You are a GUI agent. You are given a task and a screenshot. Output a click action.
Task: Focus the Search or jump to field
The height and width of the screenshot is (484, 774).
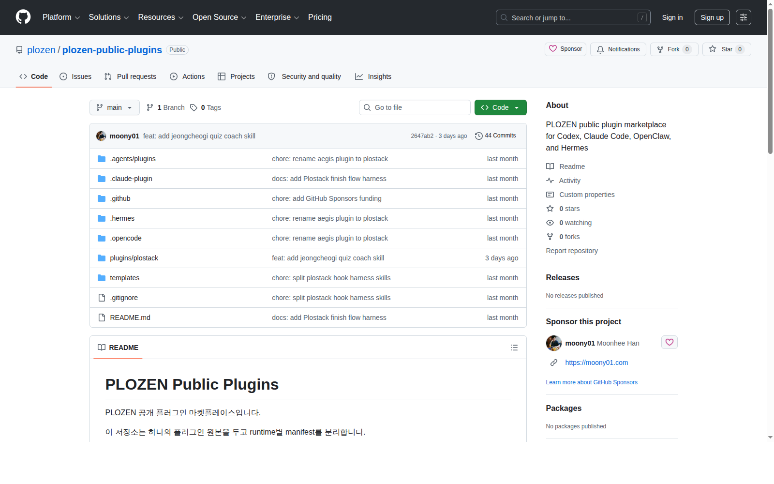pos(573,17)
